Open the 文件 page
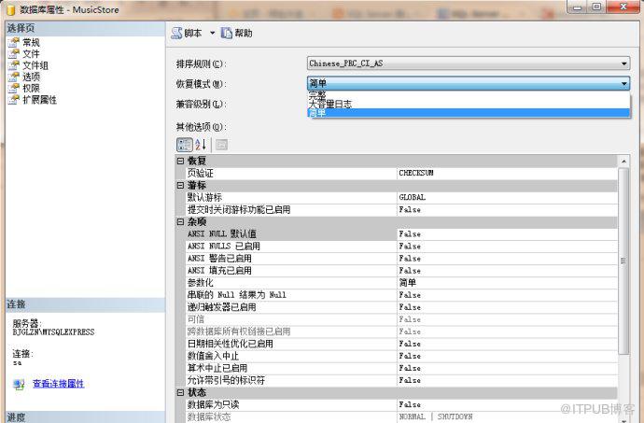The width and height of the screenshot is (644, 423). 31,54
